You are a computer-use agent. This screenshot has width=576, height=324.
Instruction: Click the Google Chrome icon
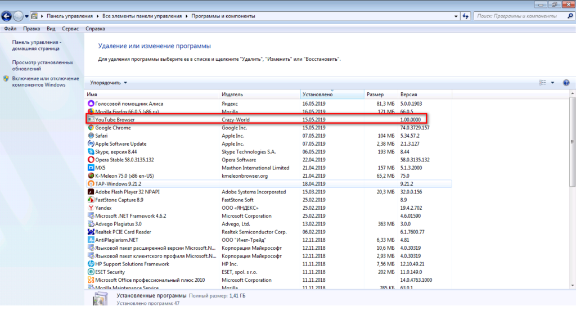(x=91, y=128)
